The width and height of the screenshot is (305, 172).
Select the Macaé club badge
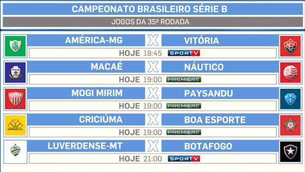15,72
